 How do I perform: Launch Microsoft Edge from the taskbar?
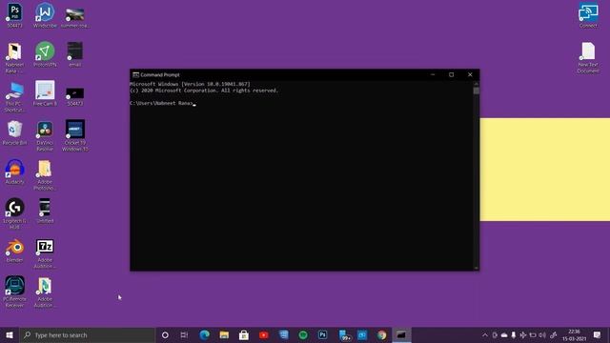point(204,334)
